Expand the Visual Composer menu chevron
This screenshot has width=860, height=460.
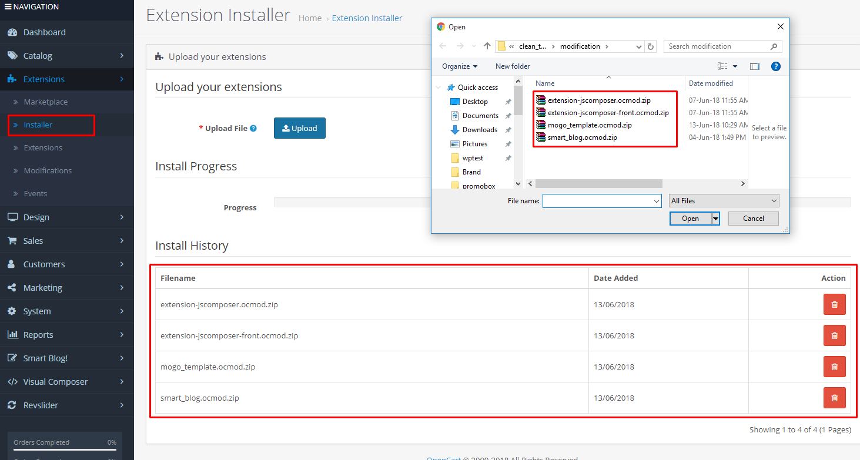tap(122, 382)
